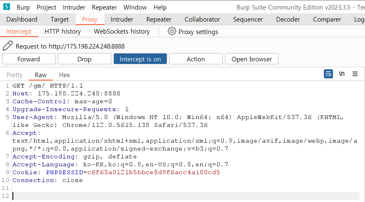This screenshot has width=365, height=202.
Task: Drop the intercepted request
Action: 84,59
